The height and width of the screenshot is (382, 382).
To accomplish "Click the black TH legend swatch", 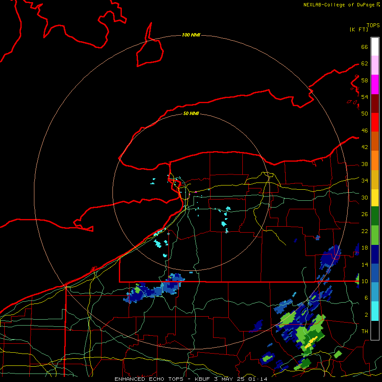I will [x=375, y=330].
